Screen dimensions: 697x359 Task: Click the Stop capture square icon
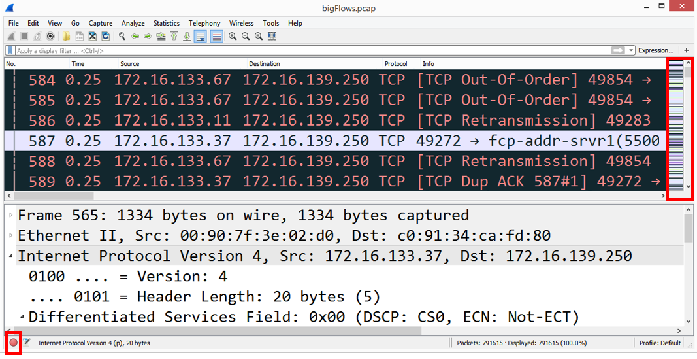tap(24, 37)
